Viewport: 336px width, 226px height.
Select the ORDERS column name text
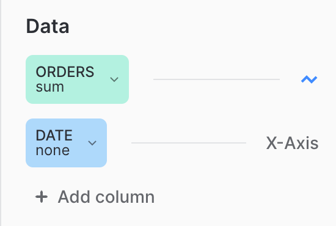coord(65,71)
